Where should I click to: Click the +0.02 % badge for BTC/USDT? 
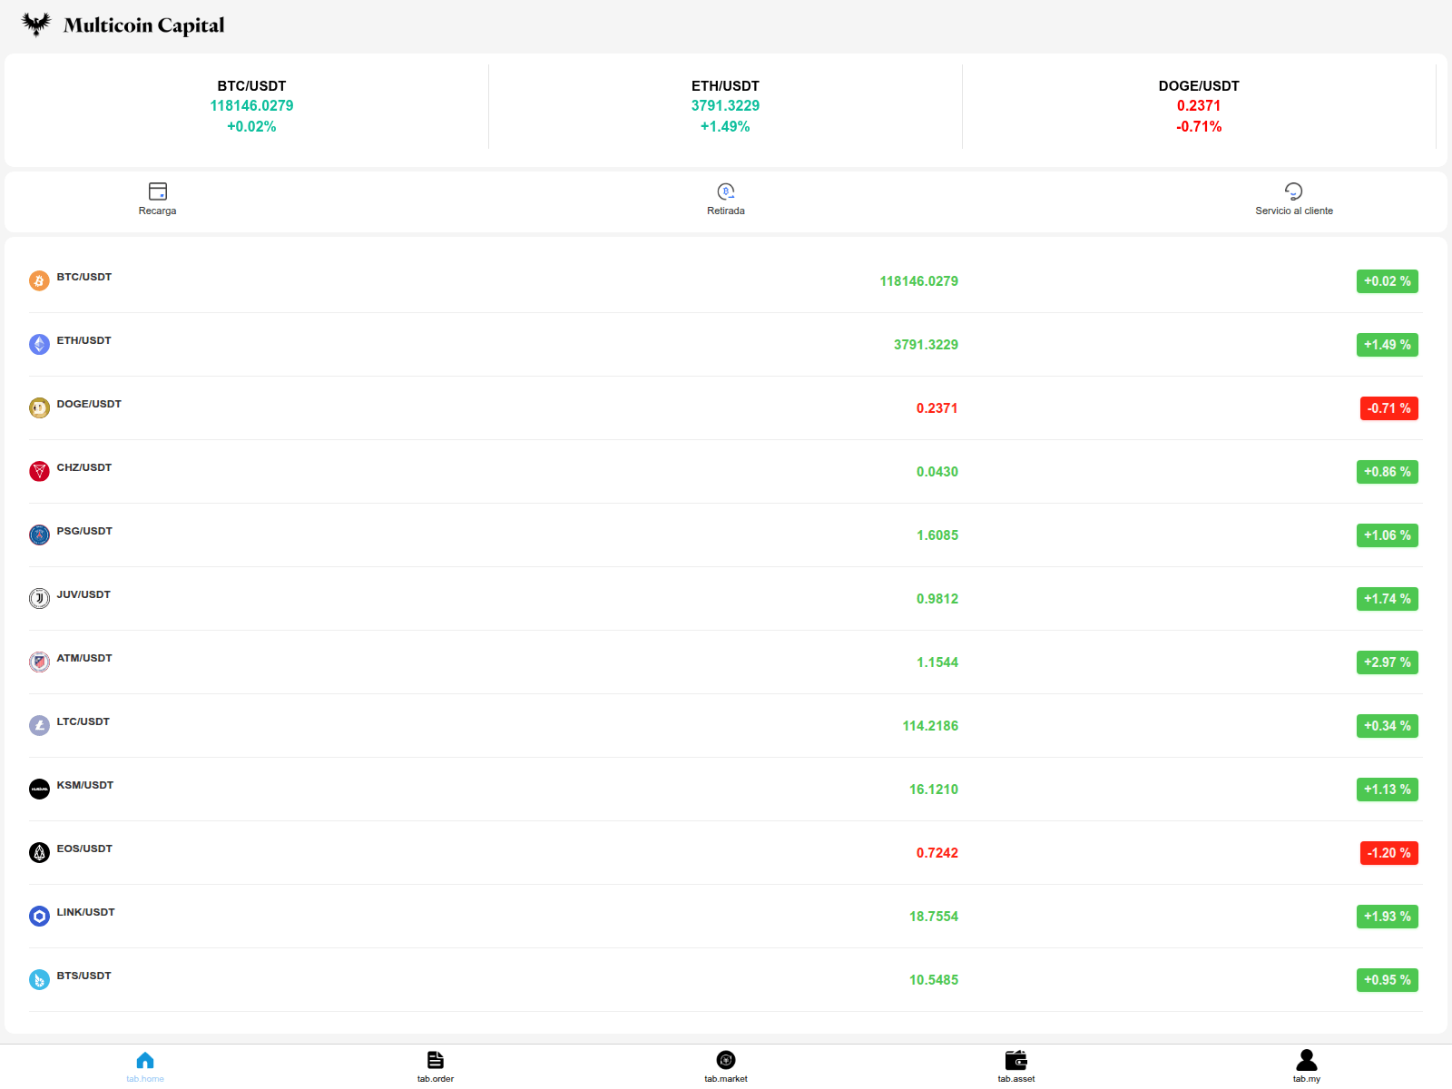[x=1388, y=281]
